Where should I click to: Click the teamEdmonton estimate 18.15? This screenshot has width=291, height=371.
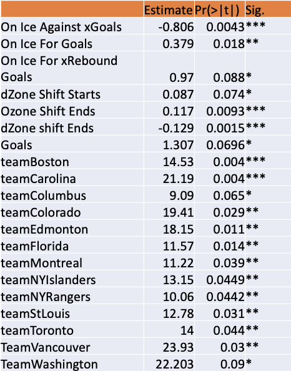pos(178,229)
